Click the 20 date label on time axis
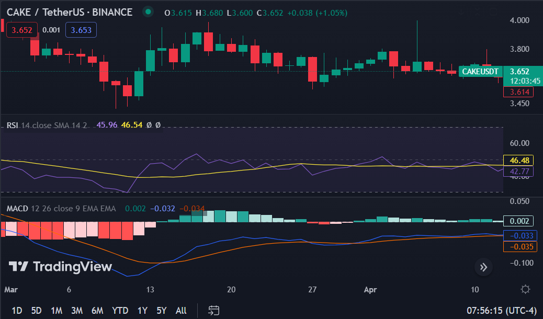Image resolution: width=543 pixels, height=319 pixels. click(231, 290)
